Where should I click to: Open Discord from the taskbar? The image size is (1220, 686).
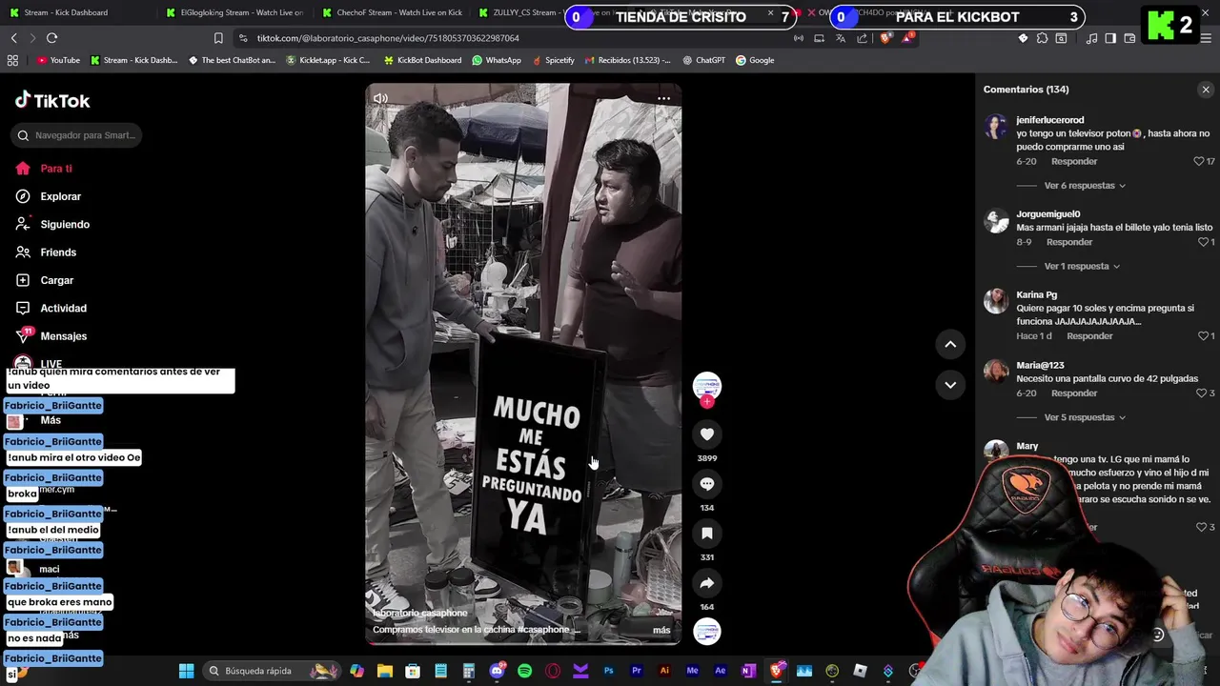coord(497,671)
